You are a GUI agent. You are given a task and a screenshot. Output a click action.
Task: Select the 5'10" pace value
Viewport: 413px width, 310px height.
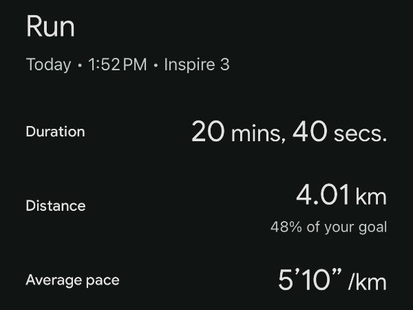(x=310, y=280)
